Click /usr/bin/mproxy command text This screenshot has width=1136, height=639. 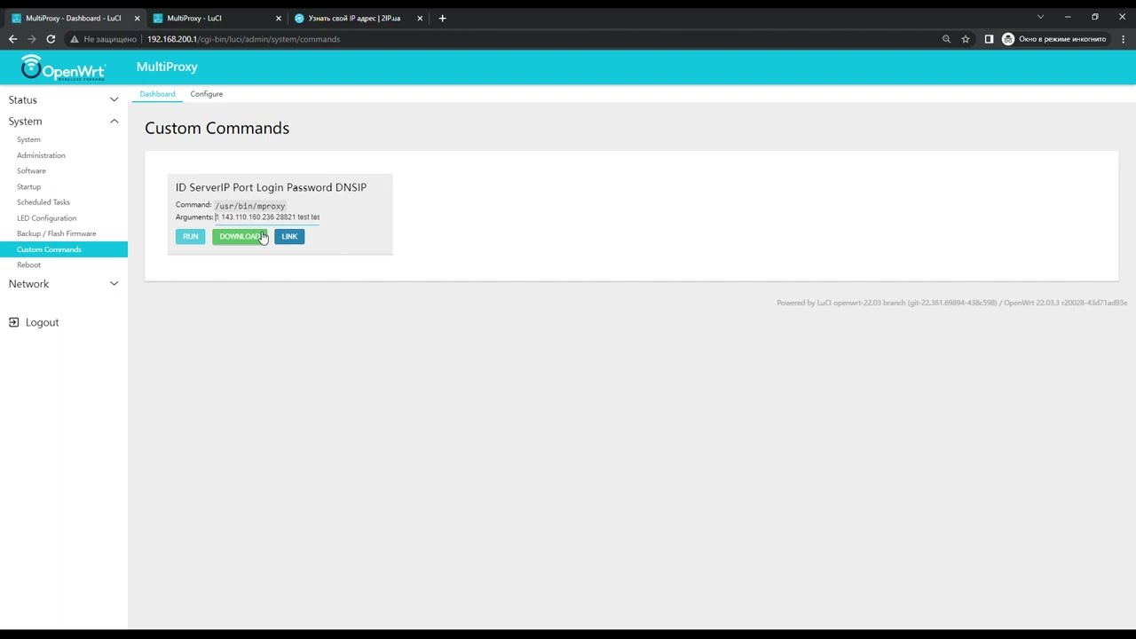[250, 206]
